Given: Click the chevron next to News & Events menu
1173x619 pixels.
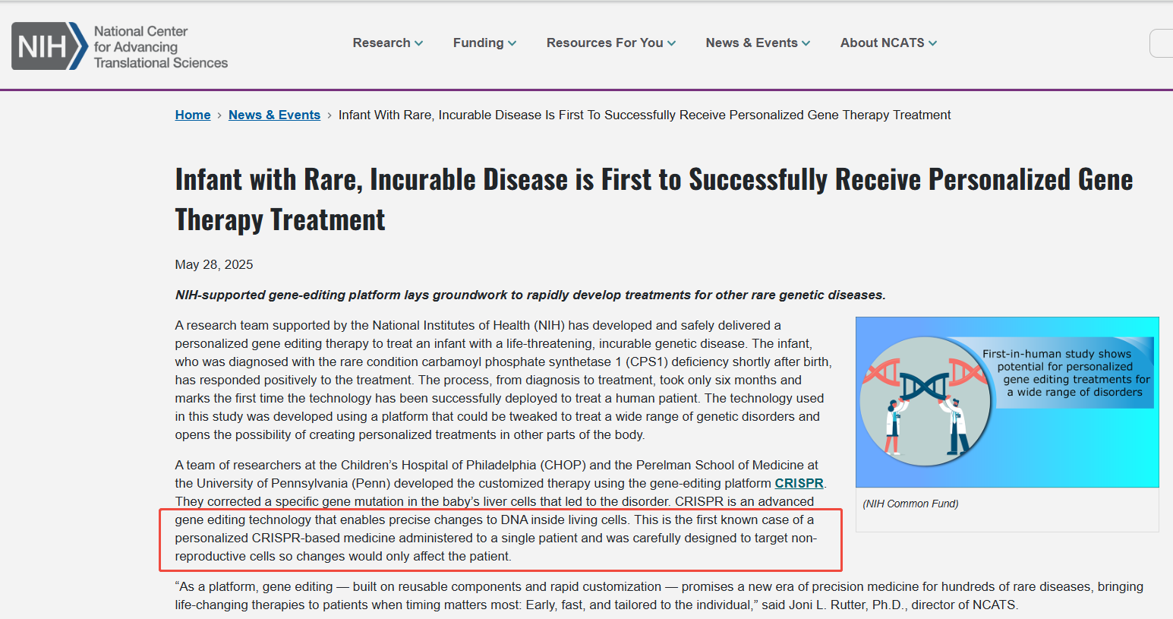Looking at the screenshot, I should coord(806,43).
